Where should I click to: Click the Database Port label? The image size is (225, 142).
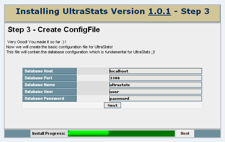coord(49,78)
